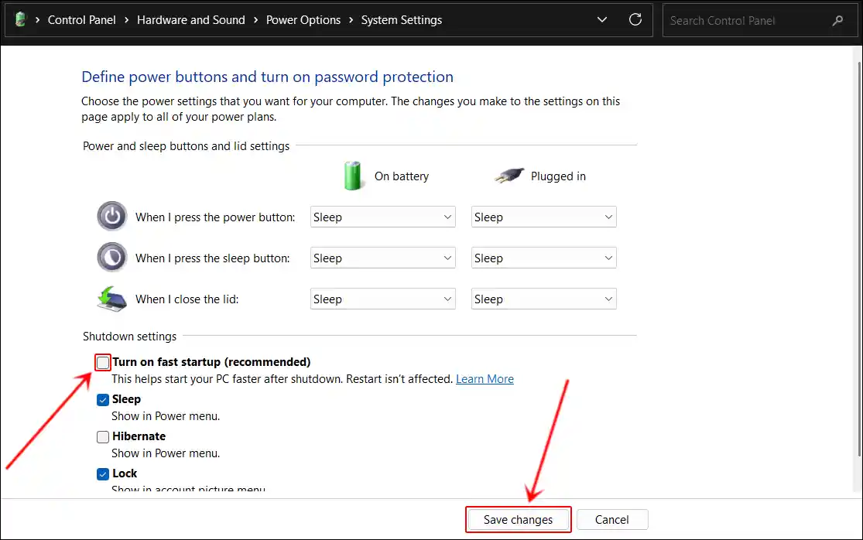863x540 pixels.
Task: Go to Control Panel breadcrumb
Action: [81, 20]
